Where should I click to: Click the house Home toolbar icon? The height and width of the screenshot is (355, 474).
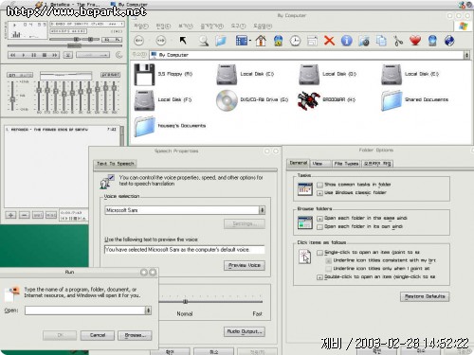(x=261, y=41)
